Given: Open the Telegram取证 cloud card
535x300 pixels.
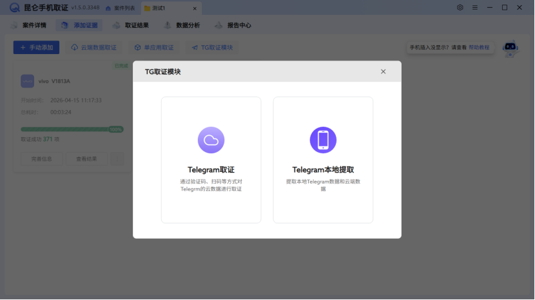Looking at the screenshot, I should (211, 160).
